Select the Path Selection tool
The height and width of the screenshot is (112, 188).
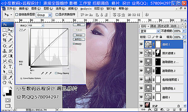4,72
